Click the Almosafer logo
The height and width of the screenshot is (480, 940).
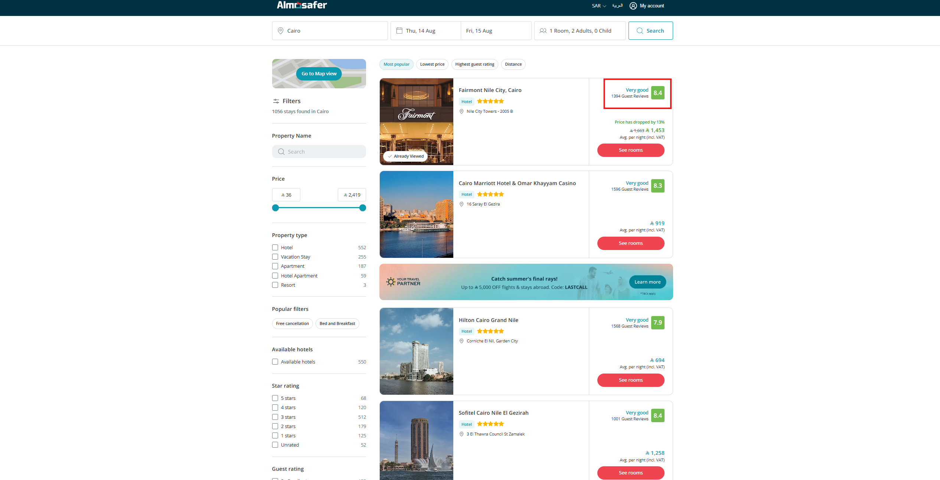301,5
